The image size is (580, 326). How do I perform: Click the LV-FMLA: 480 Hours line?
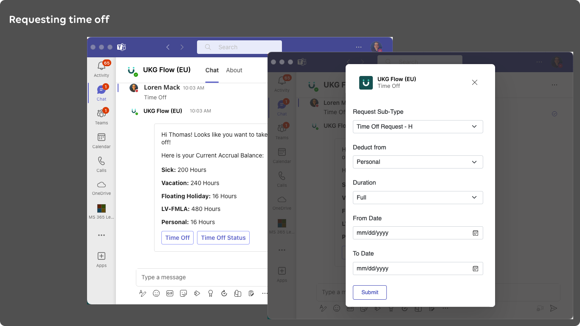coord(191,209)
